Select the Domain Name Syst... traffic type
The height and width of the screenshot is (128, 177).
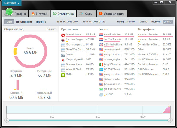pos(155,45)
